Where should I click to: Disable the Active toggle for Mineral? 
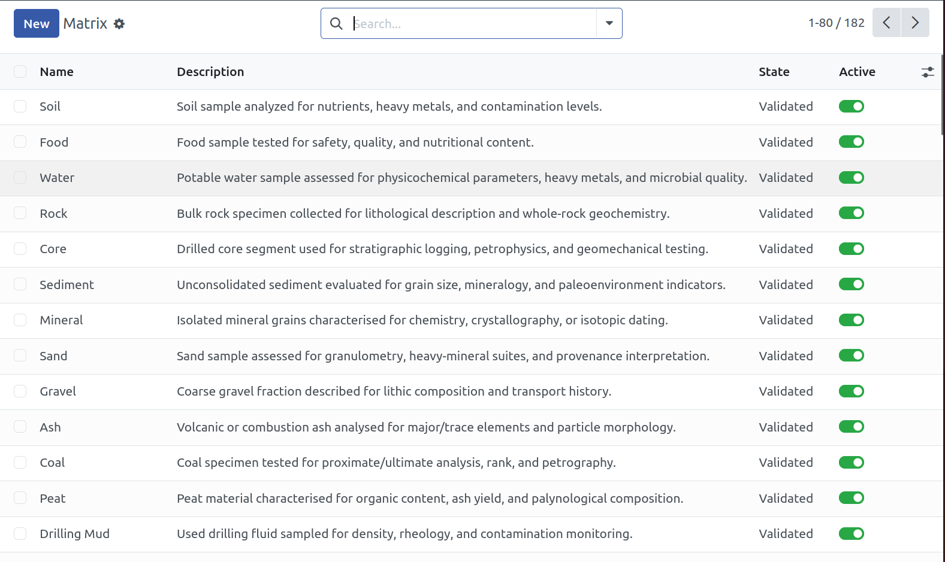851,320
